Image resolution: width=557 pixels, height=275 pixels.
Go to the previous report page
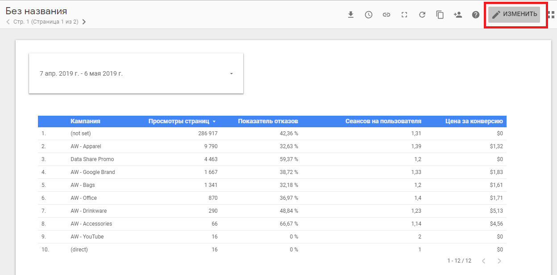click(x=8, y=22)
